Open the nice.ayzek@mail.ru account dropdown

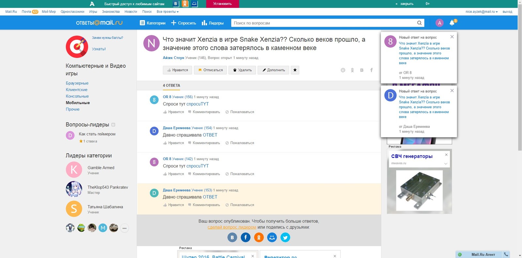482,12
